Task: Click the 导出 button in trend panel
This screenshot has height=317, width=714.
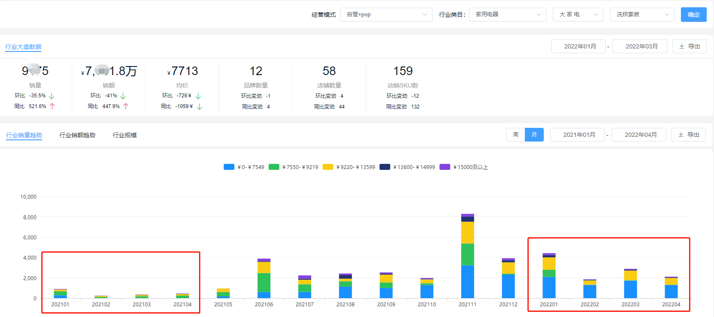Action: pyautogui.click(x=689, y=135)
